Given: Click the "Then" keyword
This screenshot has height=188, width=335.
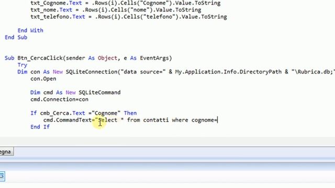Looking at the screenshot, I should [x=130, y=113].
